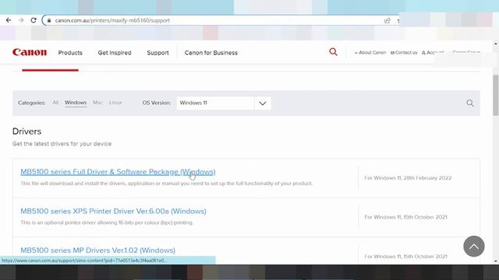Image resolution: width=499 pixels, height=280 pixels.
Task: Open the OS Version Windows 11 combo box
Action: [224, 103]
